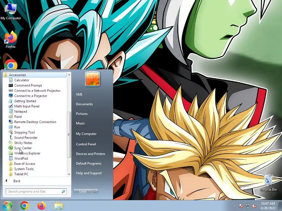Open Devices and Printers
The height and width of the screenshot is (211, 282).
pos(91,154)
